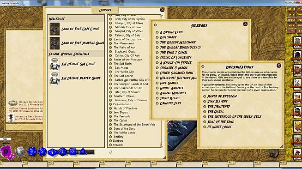Open the LIGHT button in right sidebar
The image size is (302, 169).
click(291, 9)
